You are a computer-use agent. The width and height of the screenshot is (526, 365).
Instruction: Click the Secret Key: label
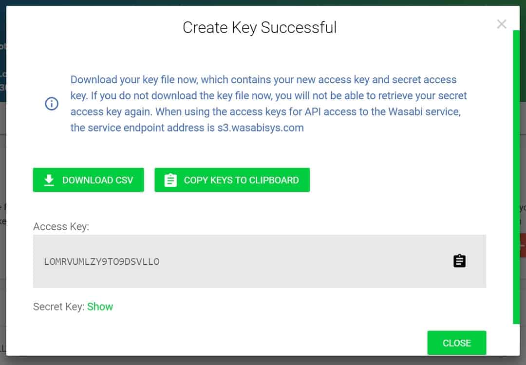click(x=59, y=307)
